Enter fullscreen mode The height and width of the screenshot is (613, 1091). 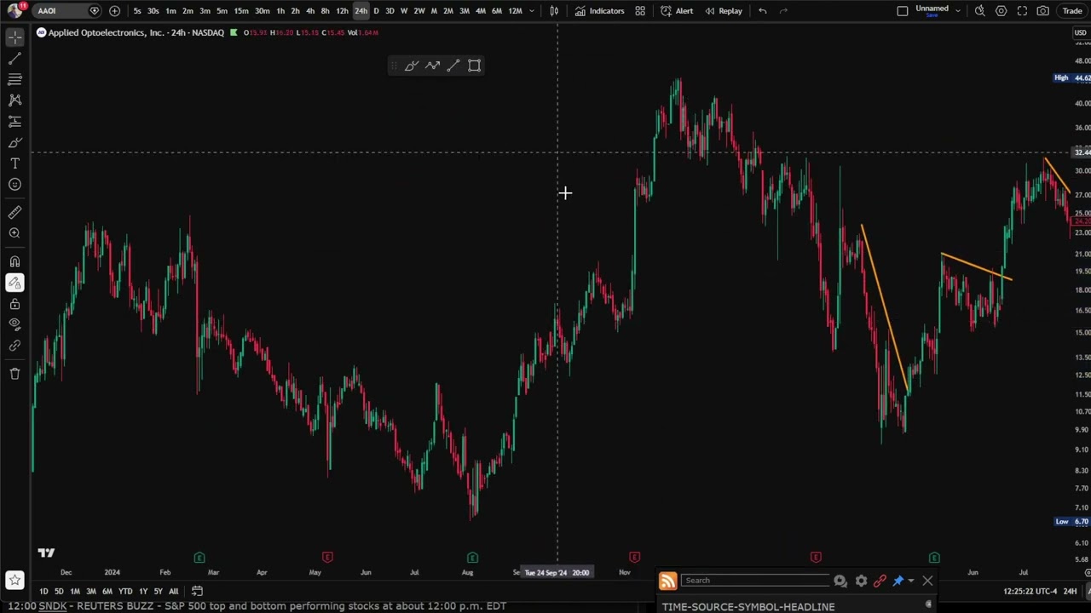tap(1022, 11)
